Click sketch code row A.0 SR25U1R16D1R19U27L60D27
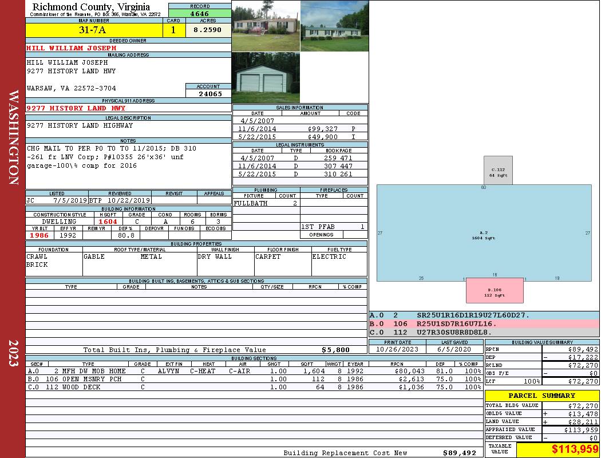Screen dimensions: 601x458 (484, 315)
